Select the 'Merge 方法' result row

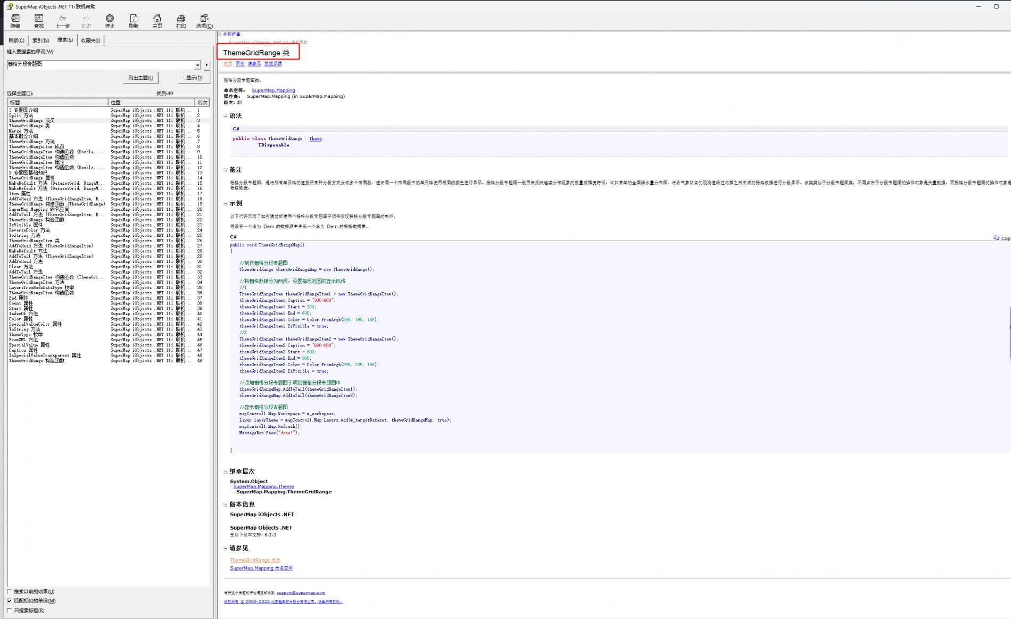tap(109, 131)
